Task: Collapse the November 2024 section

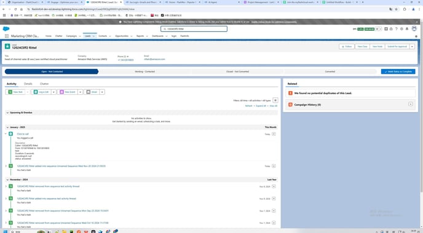Action: tap(7, 180)
